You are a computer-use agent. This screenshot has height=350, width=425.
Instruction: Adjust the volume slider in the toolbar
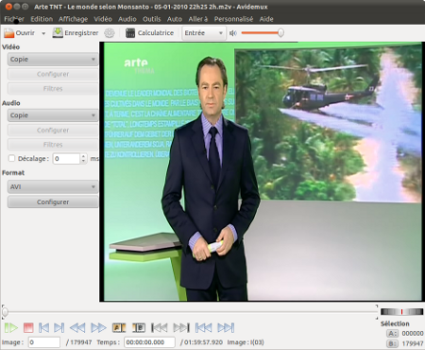tap(263, 33)
